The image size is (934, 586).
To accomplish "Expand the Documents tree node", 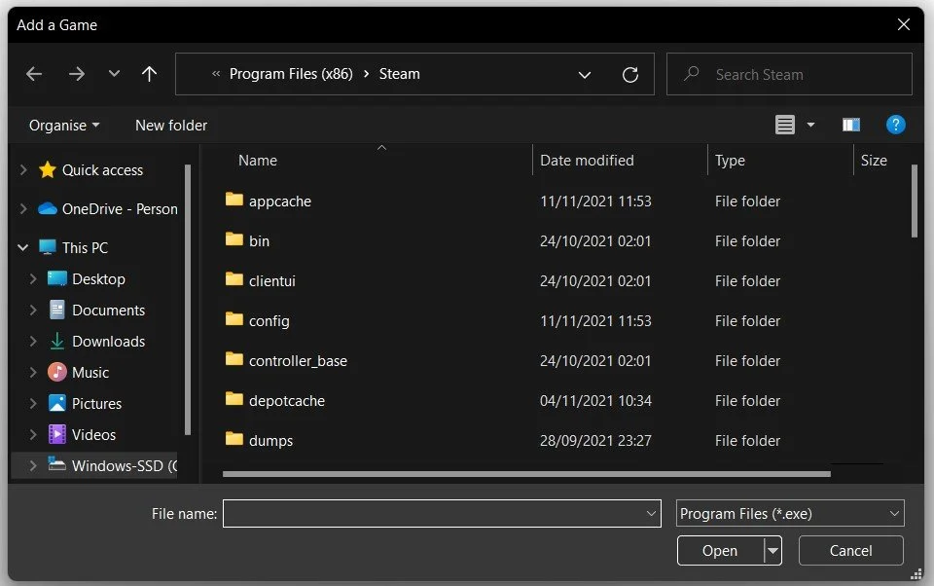I will (x=33, y=310).
